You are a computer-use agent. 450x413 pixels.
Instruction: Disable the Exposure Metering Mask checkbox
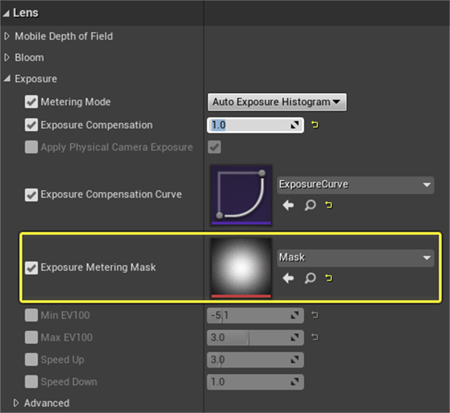31,268
